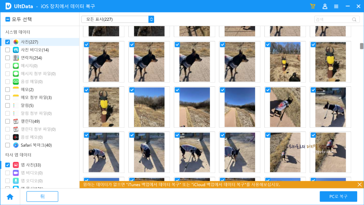Click the search magnifier icon

coord(354,20)
